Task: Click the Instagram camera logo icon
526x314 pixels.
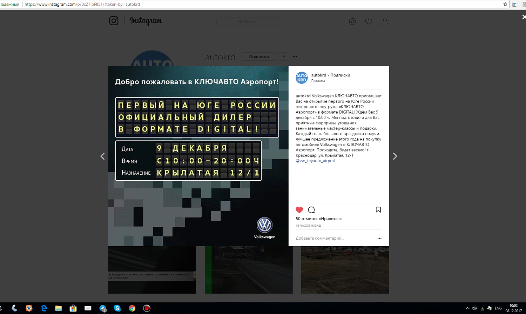Action: click(x=114, y=21)
